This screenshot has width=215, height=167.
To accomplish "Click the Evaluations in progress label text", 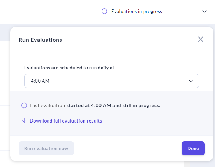I will [137, 11].
